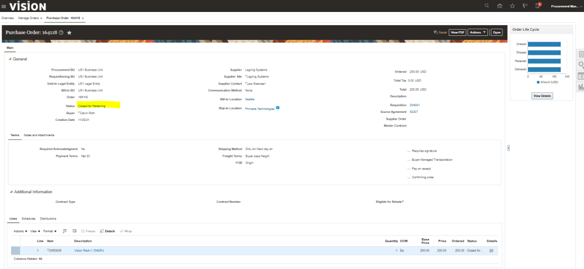Open the lines table View menu
Screen dimensions: 584x269
coord(35,231)
